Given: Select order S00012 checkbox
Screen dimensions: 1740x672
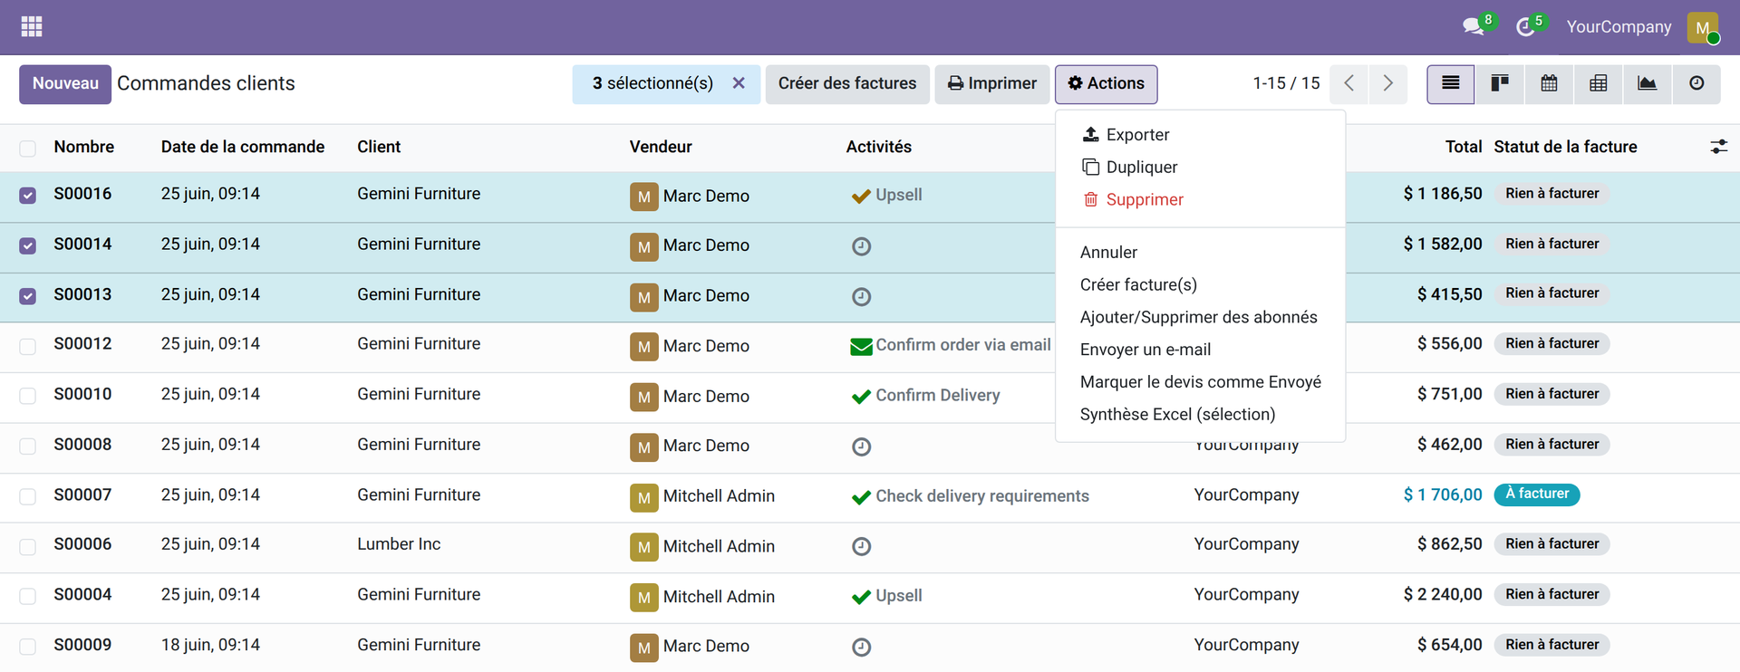Looking at the screenshot, I should click(28, 346).
